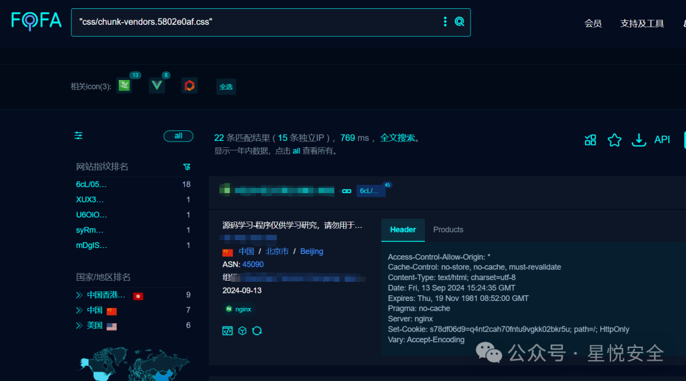Click the China flag in result
The width and height of the screenshot is (686, 381).
(227, 252)
